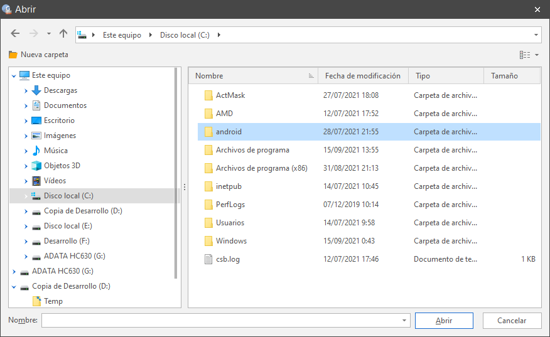550x337 pixels.
Task: Select Música in the navigation tree
Action: (x=55, y=151)
